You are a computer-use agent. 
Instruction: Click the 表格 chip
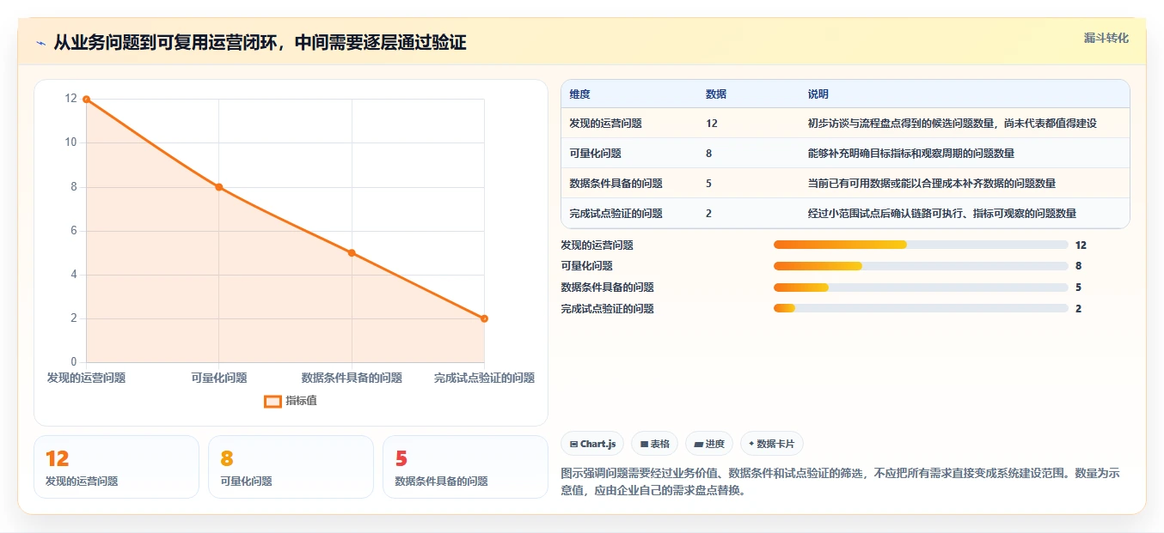tap(654, 444)
